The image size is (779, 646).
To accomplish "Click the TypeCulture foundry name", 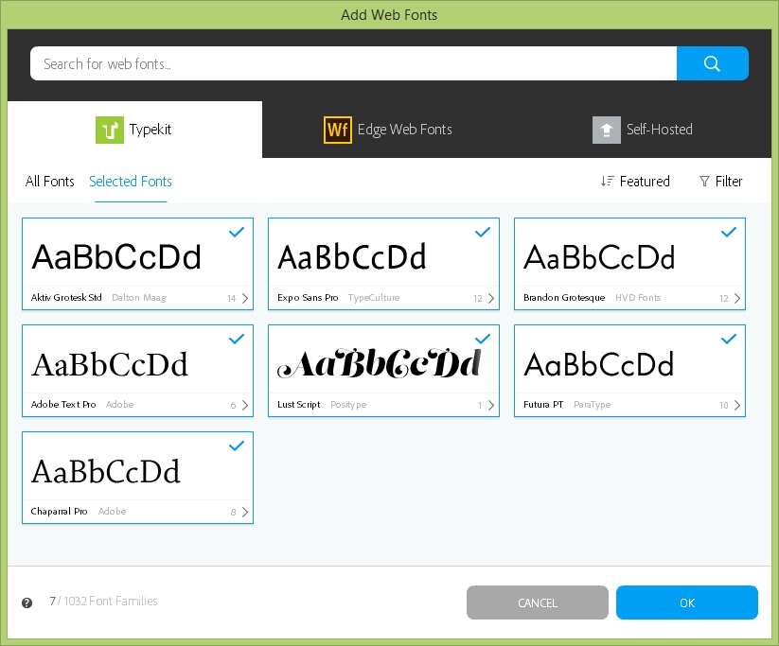I will (374, 298).
